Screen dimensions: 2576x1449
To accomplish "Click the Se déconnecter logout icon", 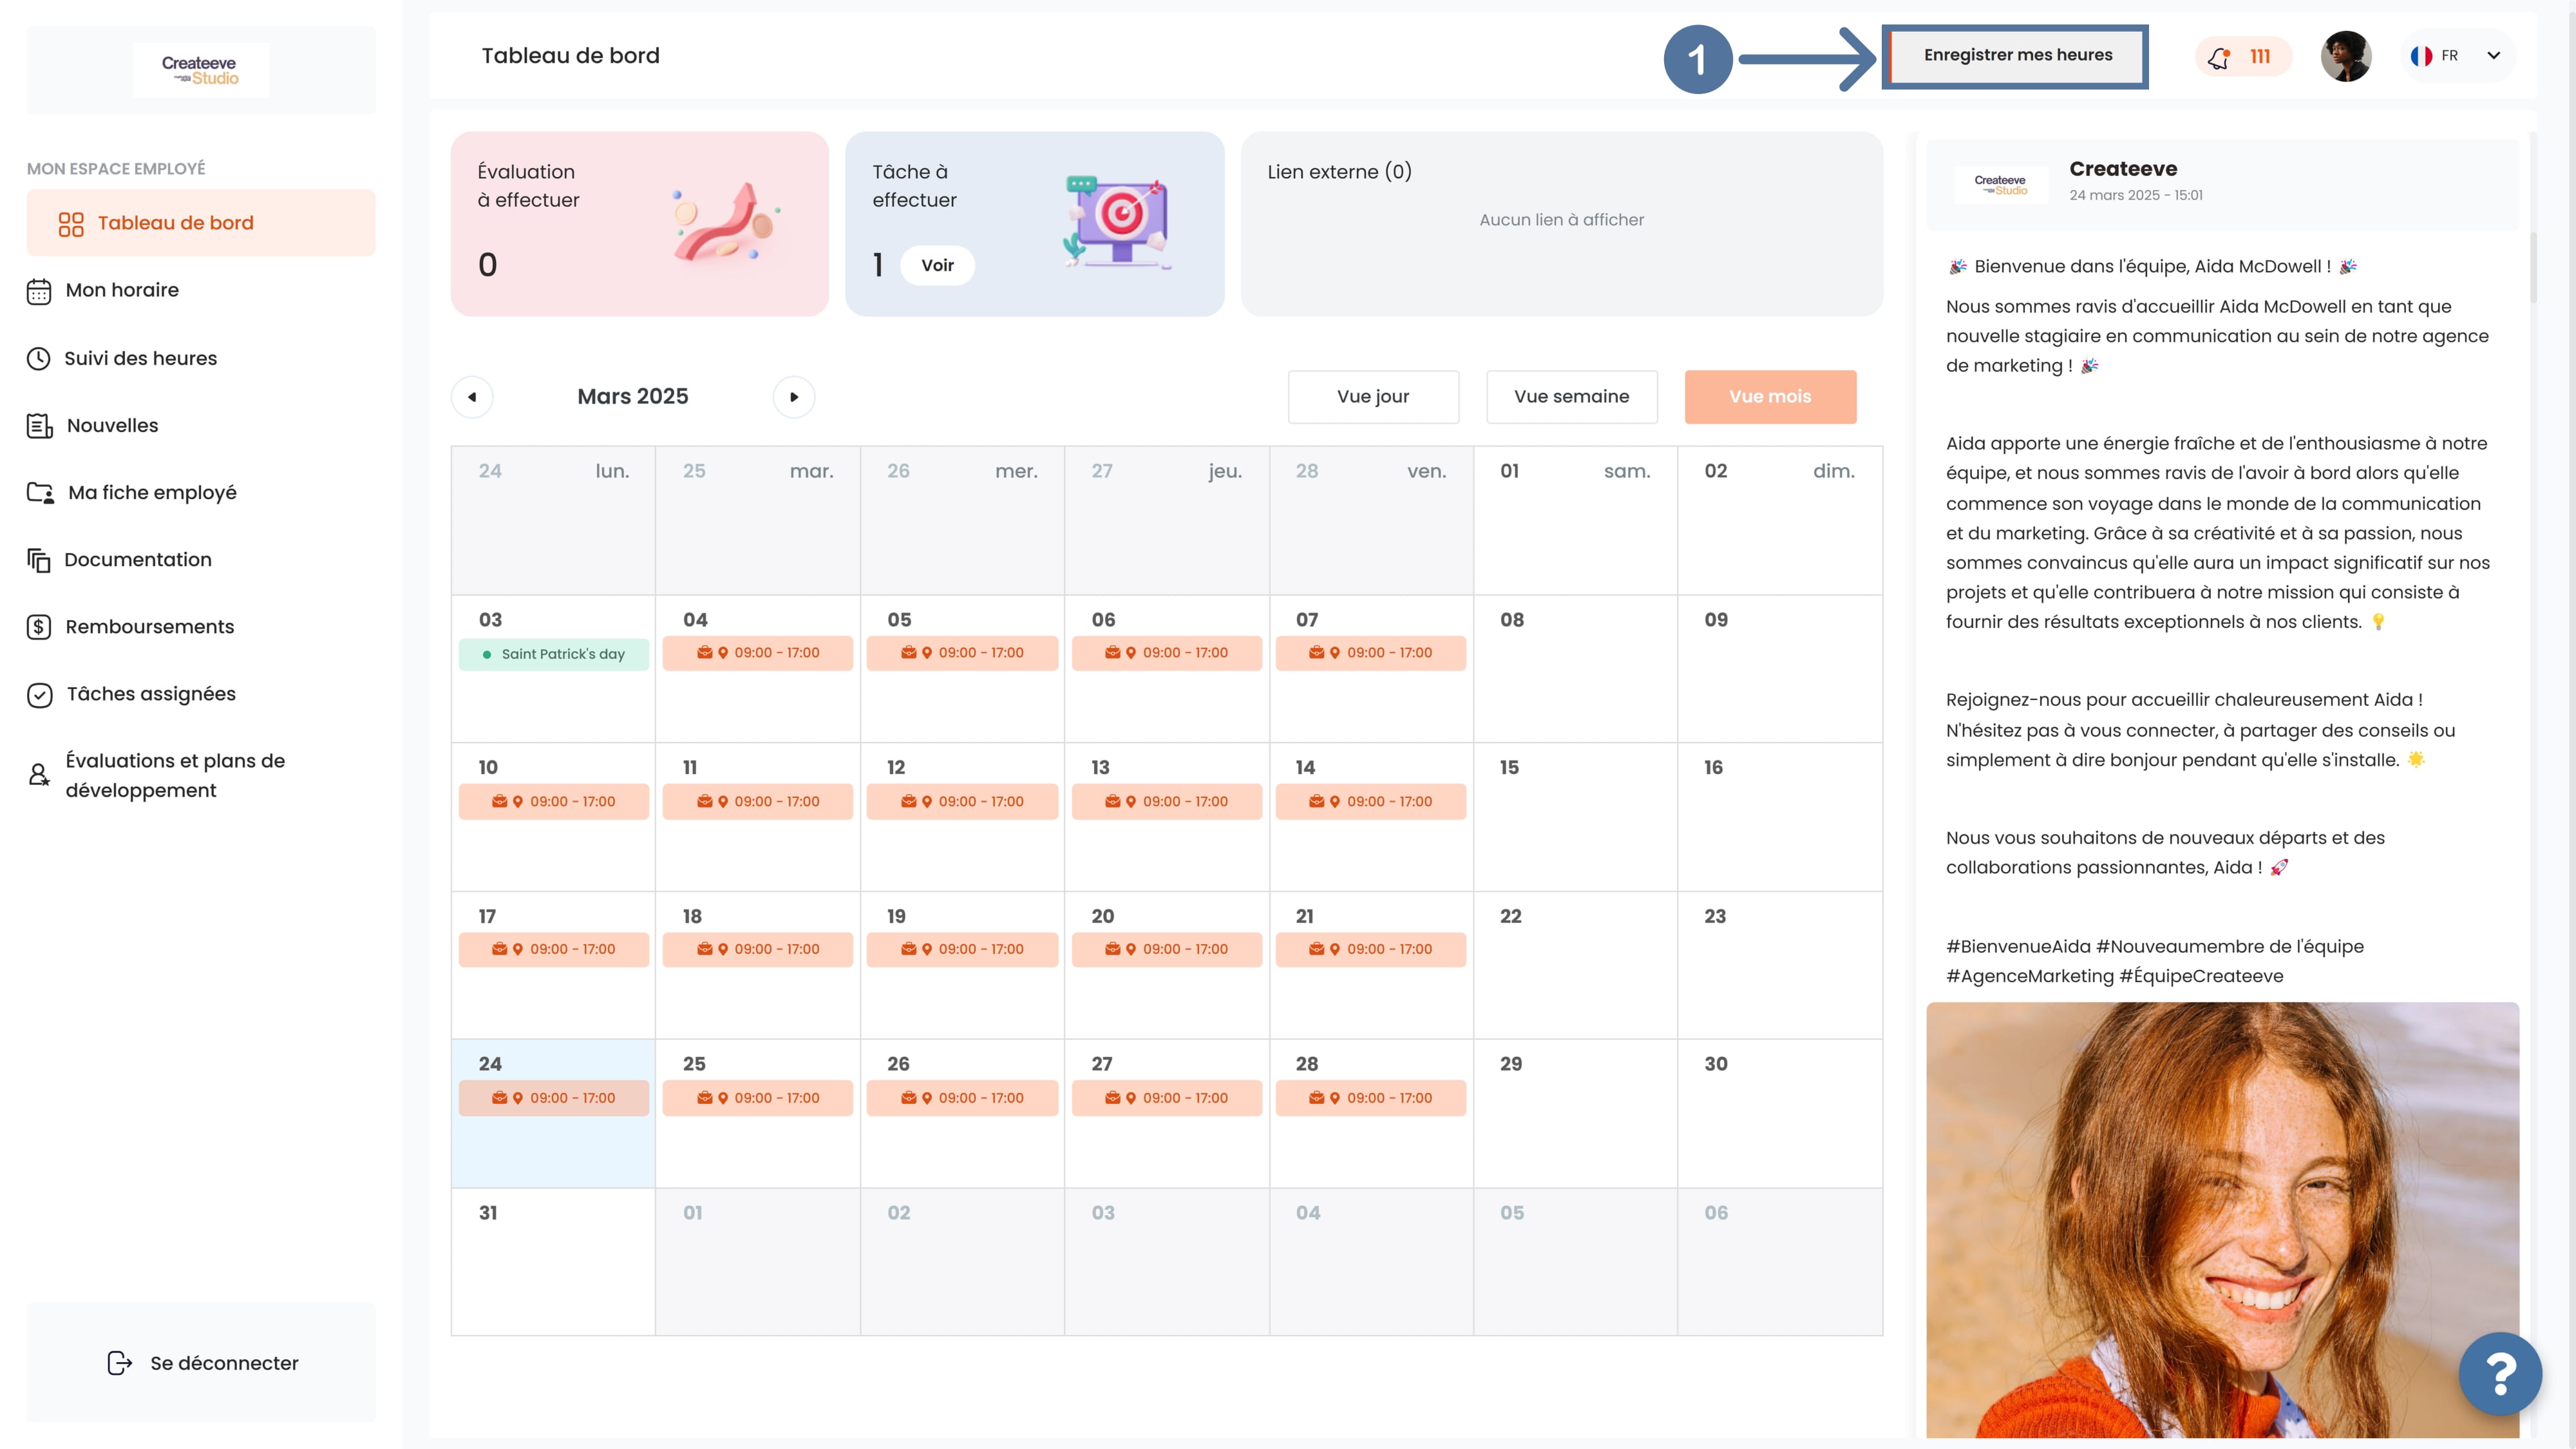I will [x=120, y=1363].
